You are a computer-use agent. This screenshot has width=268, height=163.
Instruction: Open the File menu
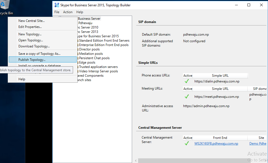57,12
